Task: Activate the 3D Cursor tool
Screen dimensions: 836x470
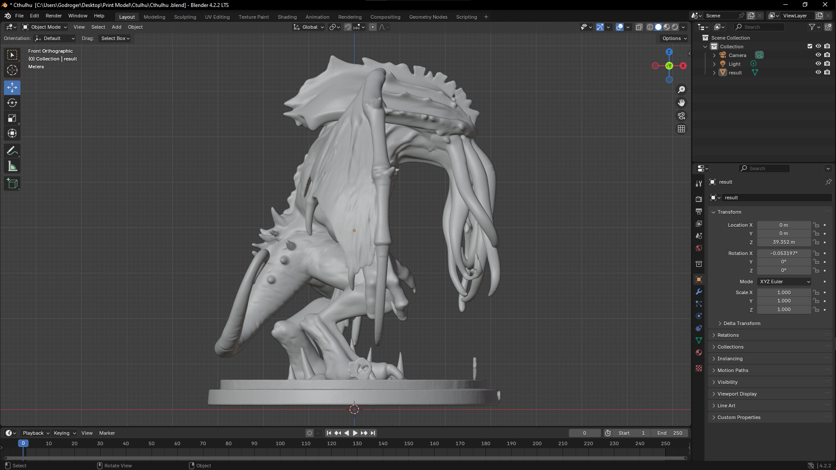Action: tap(12, 70)
